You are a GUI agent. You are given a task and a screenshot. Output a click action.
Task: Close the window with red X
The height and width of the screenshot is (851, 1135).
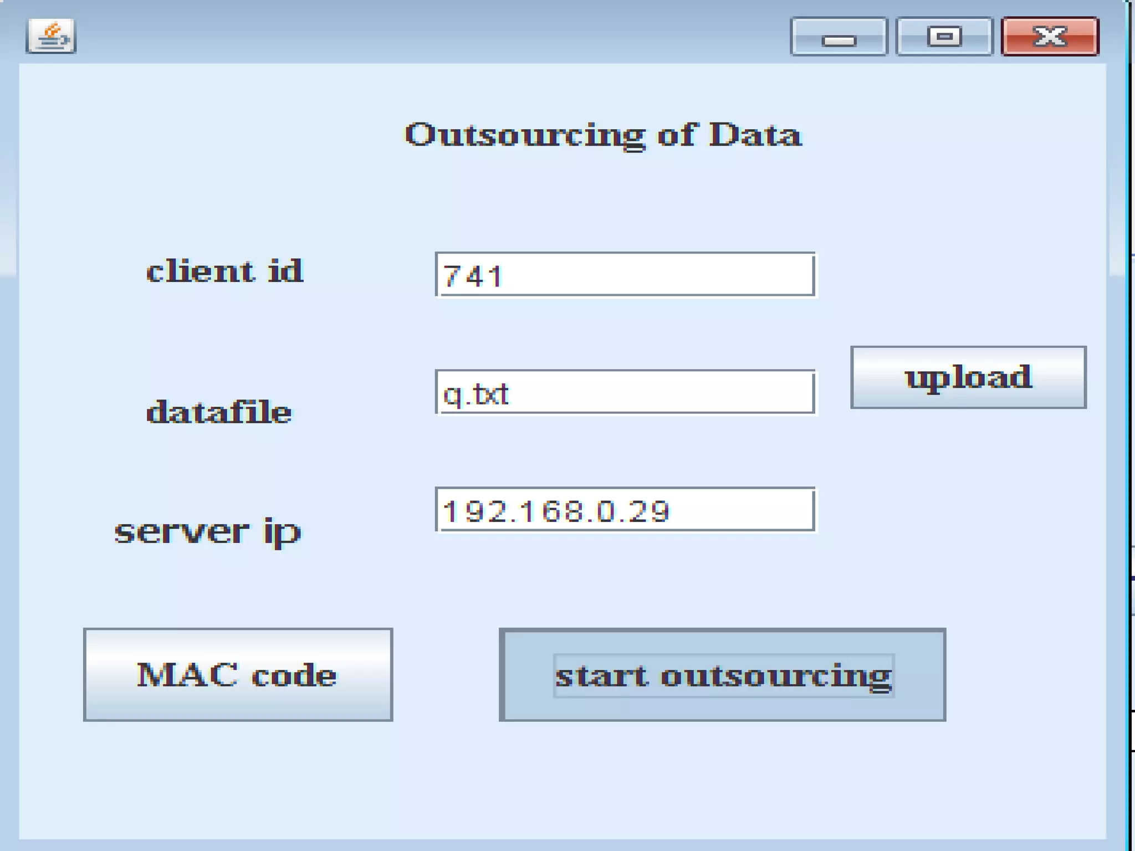coord(1050,37)
